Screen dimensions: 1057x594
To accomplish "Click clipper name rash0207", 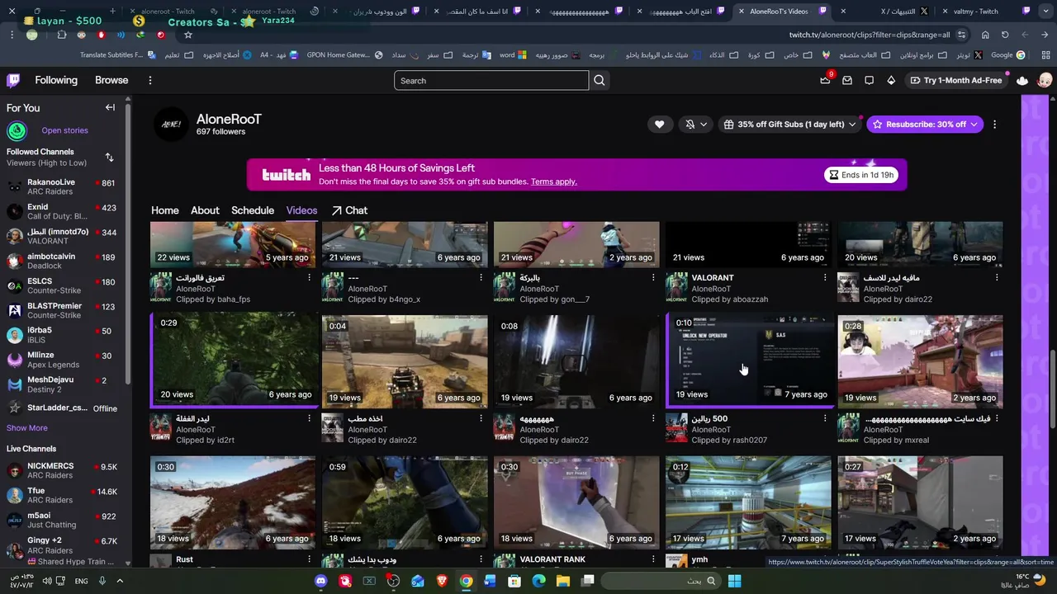I will (750, 441).
